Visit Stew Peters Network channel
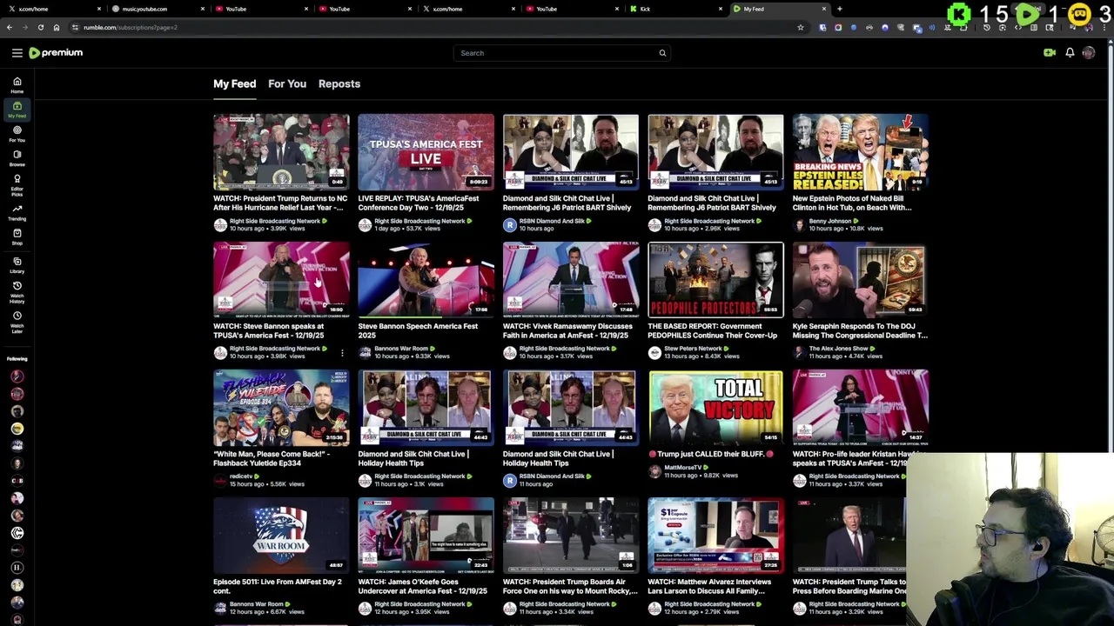 (693, 349)
